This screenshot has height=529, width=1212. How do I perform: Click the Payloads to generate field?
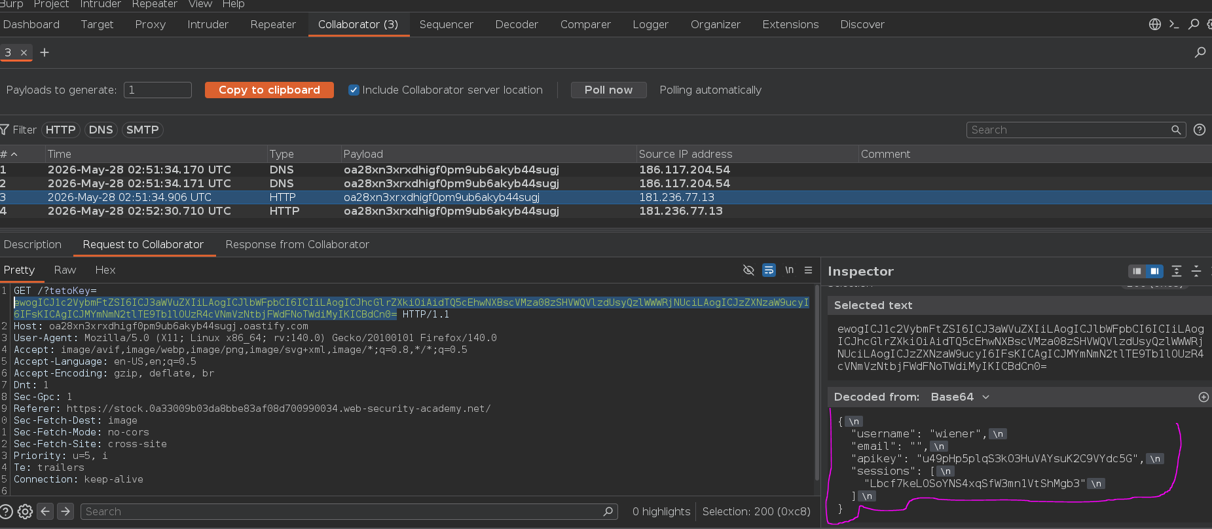tap(158, 90)
